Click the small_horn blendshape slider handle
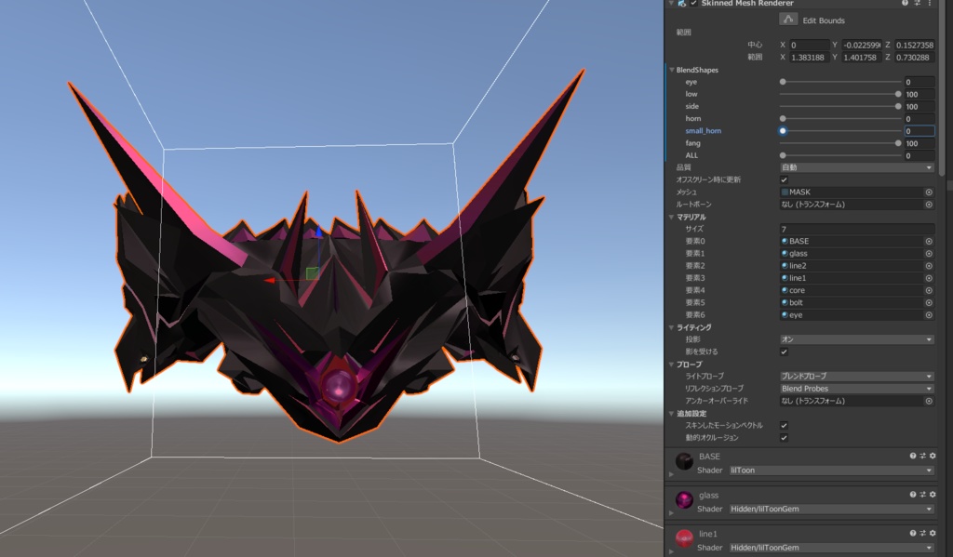 tap(783, 130)
